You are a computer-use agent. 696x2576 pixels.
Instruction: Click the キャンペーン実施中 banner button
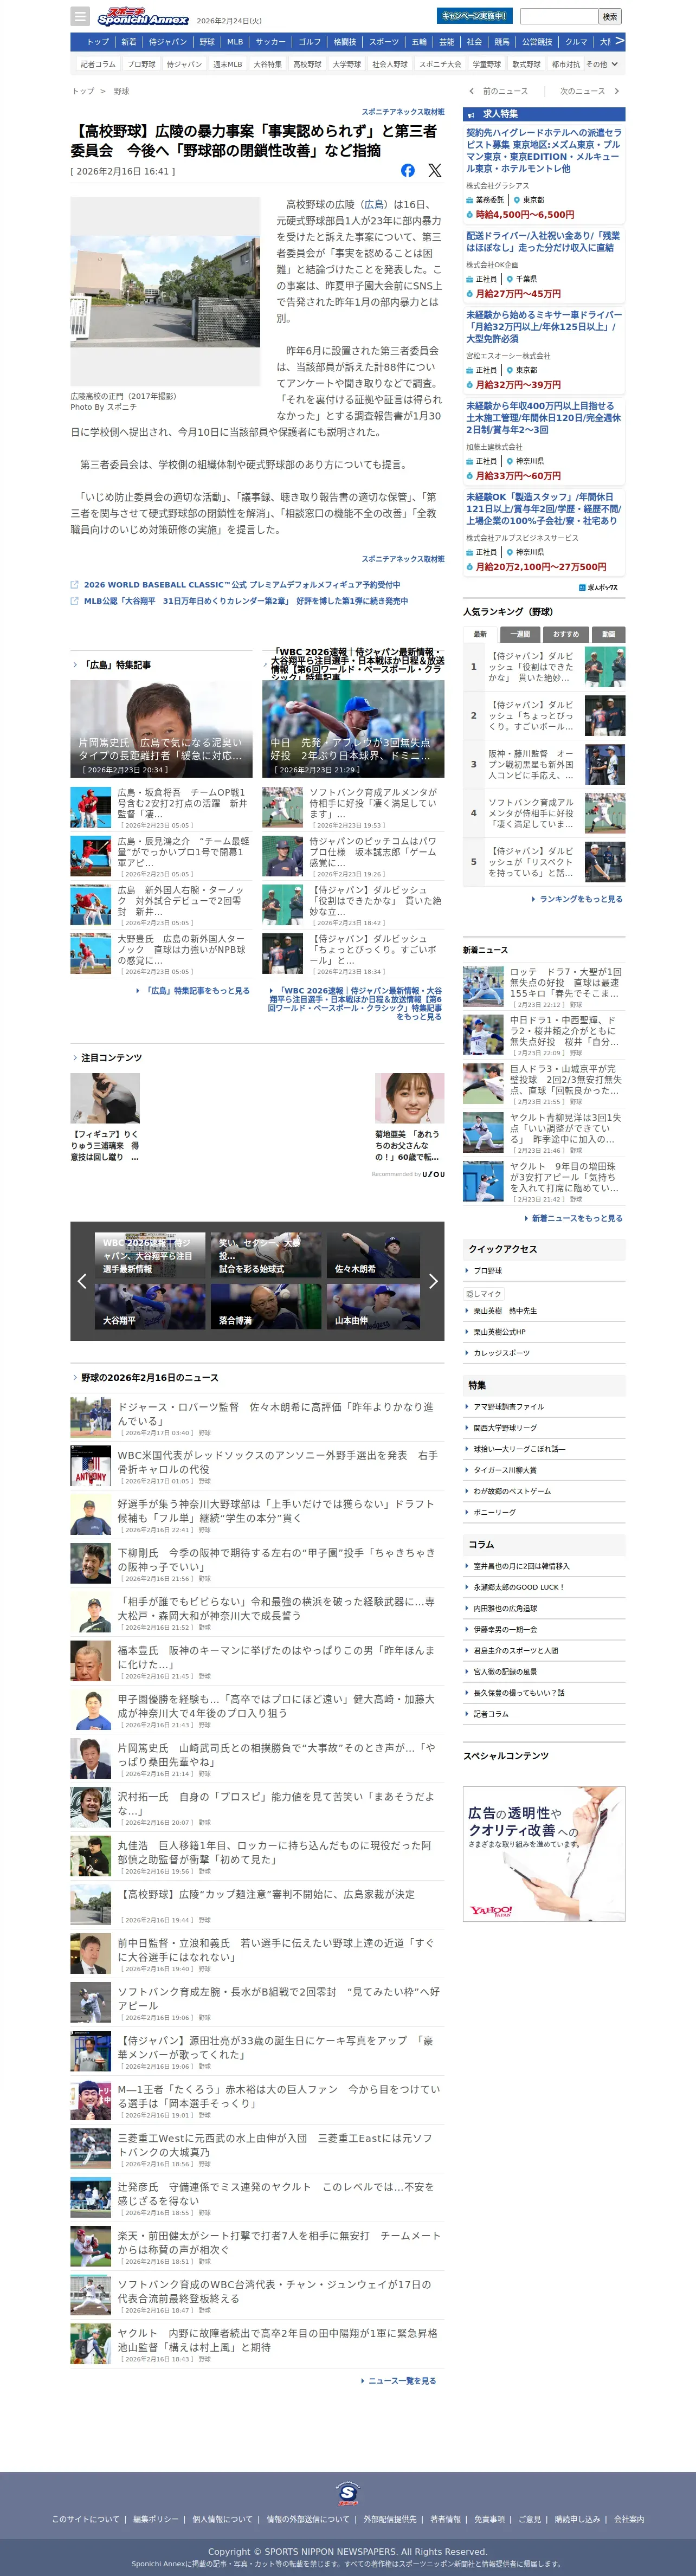tap(475, 16)
